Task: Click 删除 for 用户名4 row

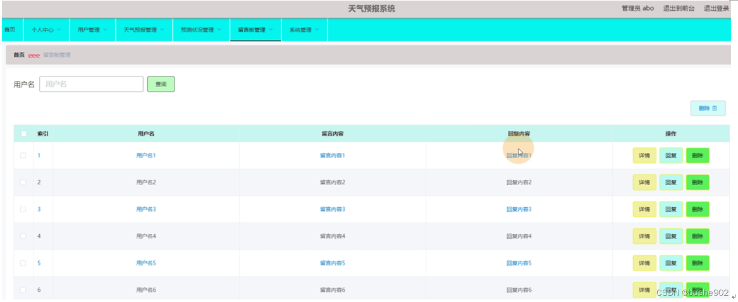Action: [x=698, y=236]
